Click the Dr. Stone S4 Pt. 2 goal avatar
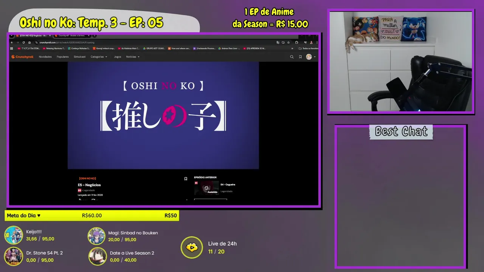 (x=14, y=256)
